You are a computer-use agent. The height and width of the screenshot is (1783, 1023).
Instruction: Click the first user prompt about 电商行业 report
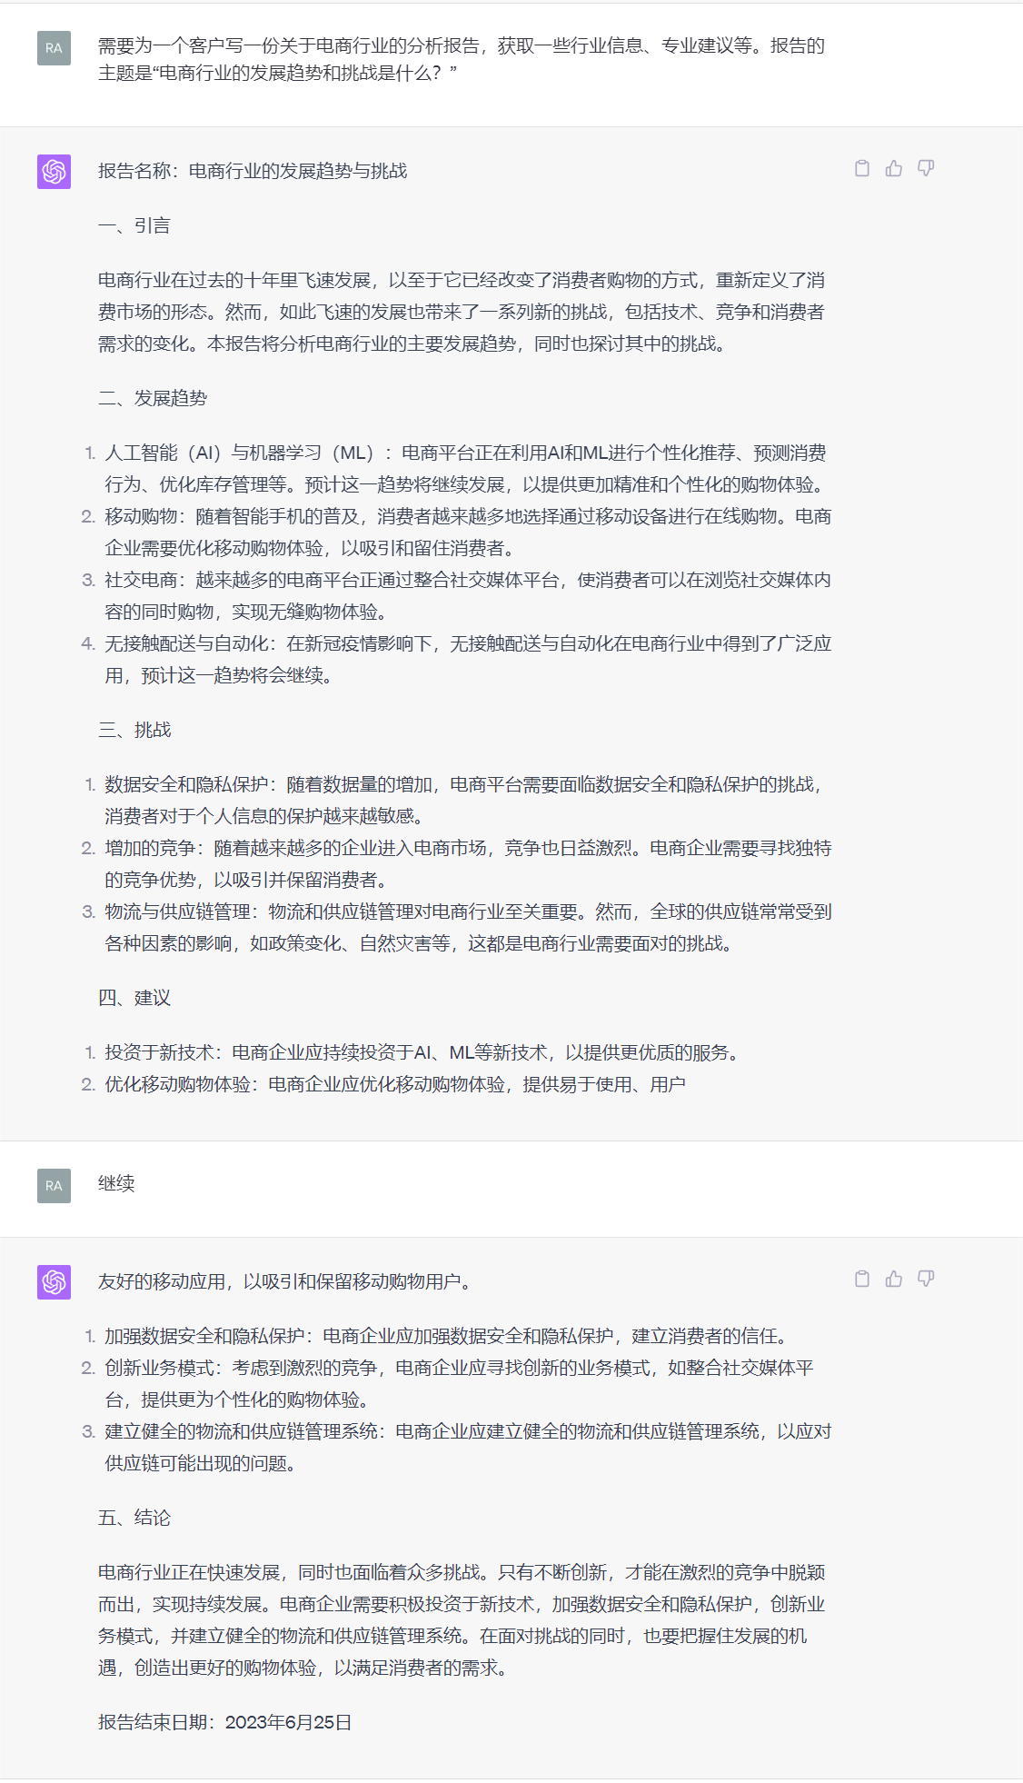click(462, 59)
